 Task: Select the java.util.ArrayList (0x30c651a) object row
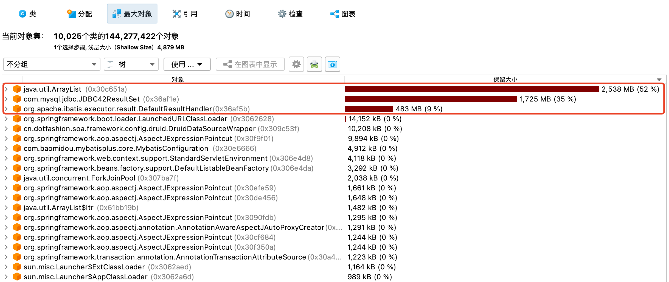tap(334, 89)
